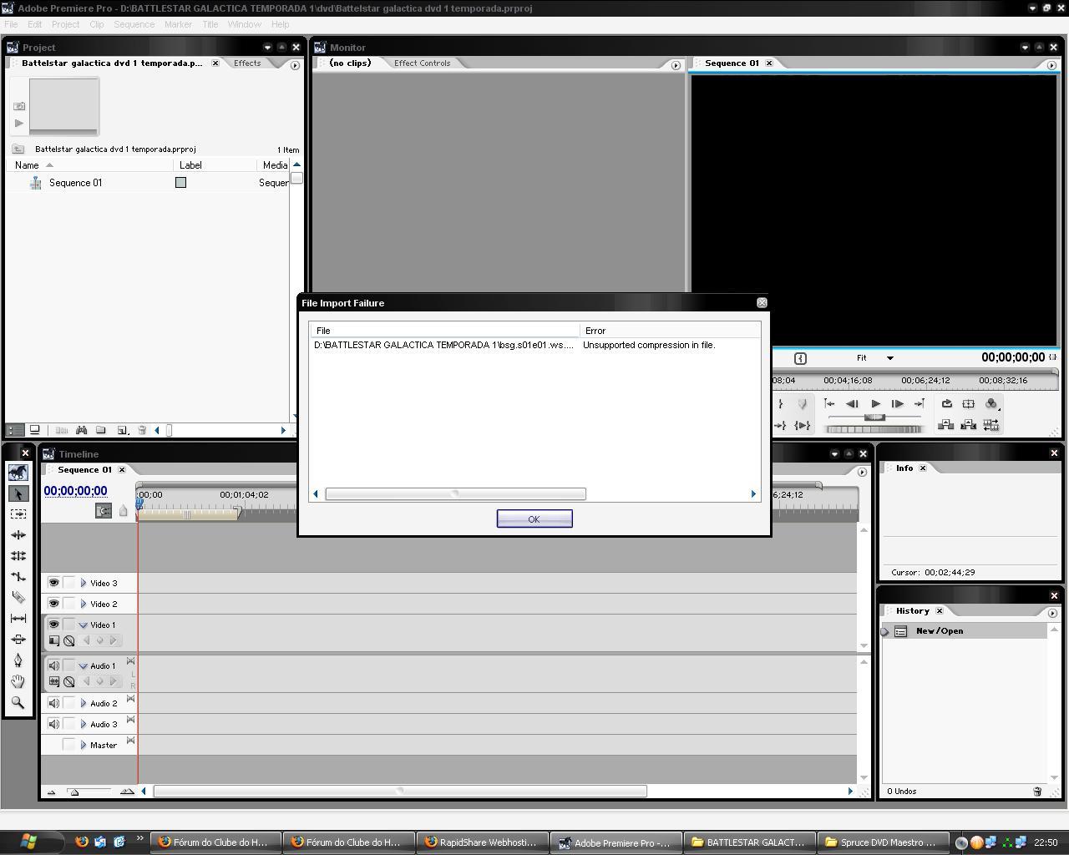Click the monitor jog wheel strip
Viewport: 1069px width, 855px height.
(x=874, y=429)
